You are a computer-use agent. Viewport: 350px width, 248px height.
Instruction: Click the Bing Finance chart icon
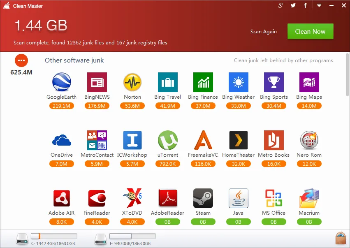click(x=203, y=82)
